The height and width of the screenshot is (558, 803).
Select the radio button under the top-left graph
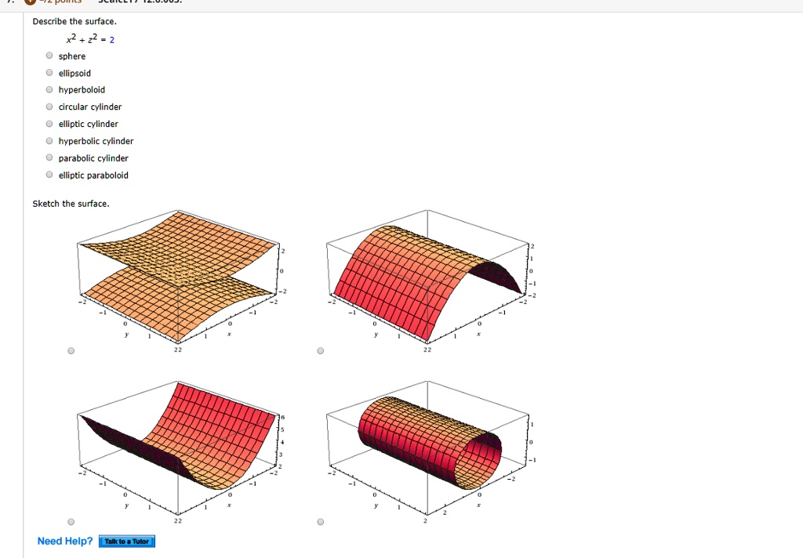pos(71,350)
